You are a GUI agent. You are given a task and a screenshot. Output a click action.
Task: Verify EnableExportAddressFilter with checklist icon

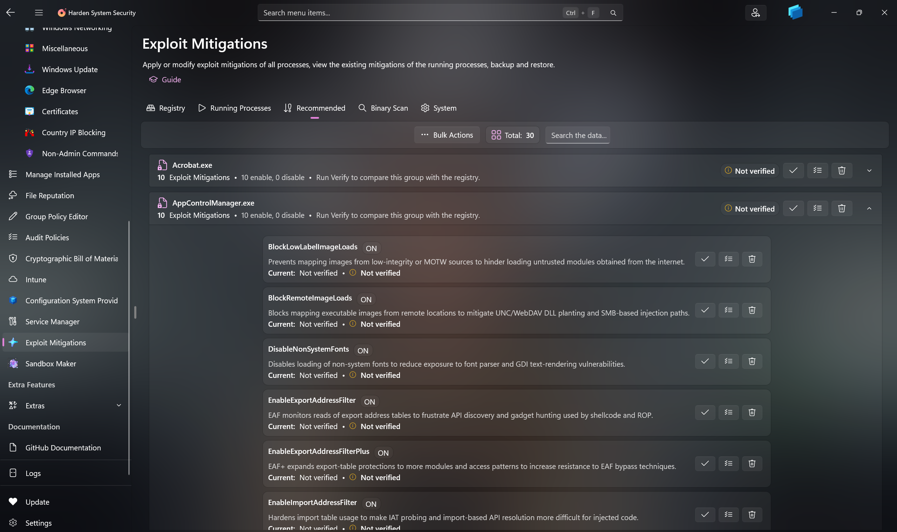728,413
